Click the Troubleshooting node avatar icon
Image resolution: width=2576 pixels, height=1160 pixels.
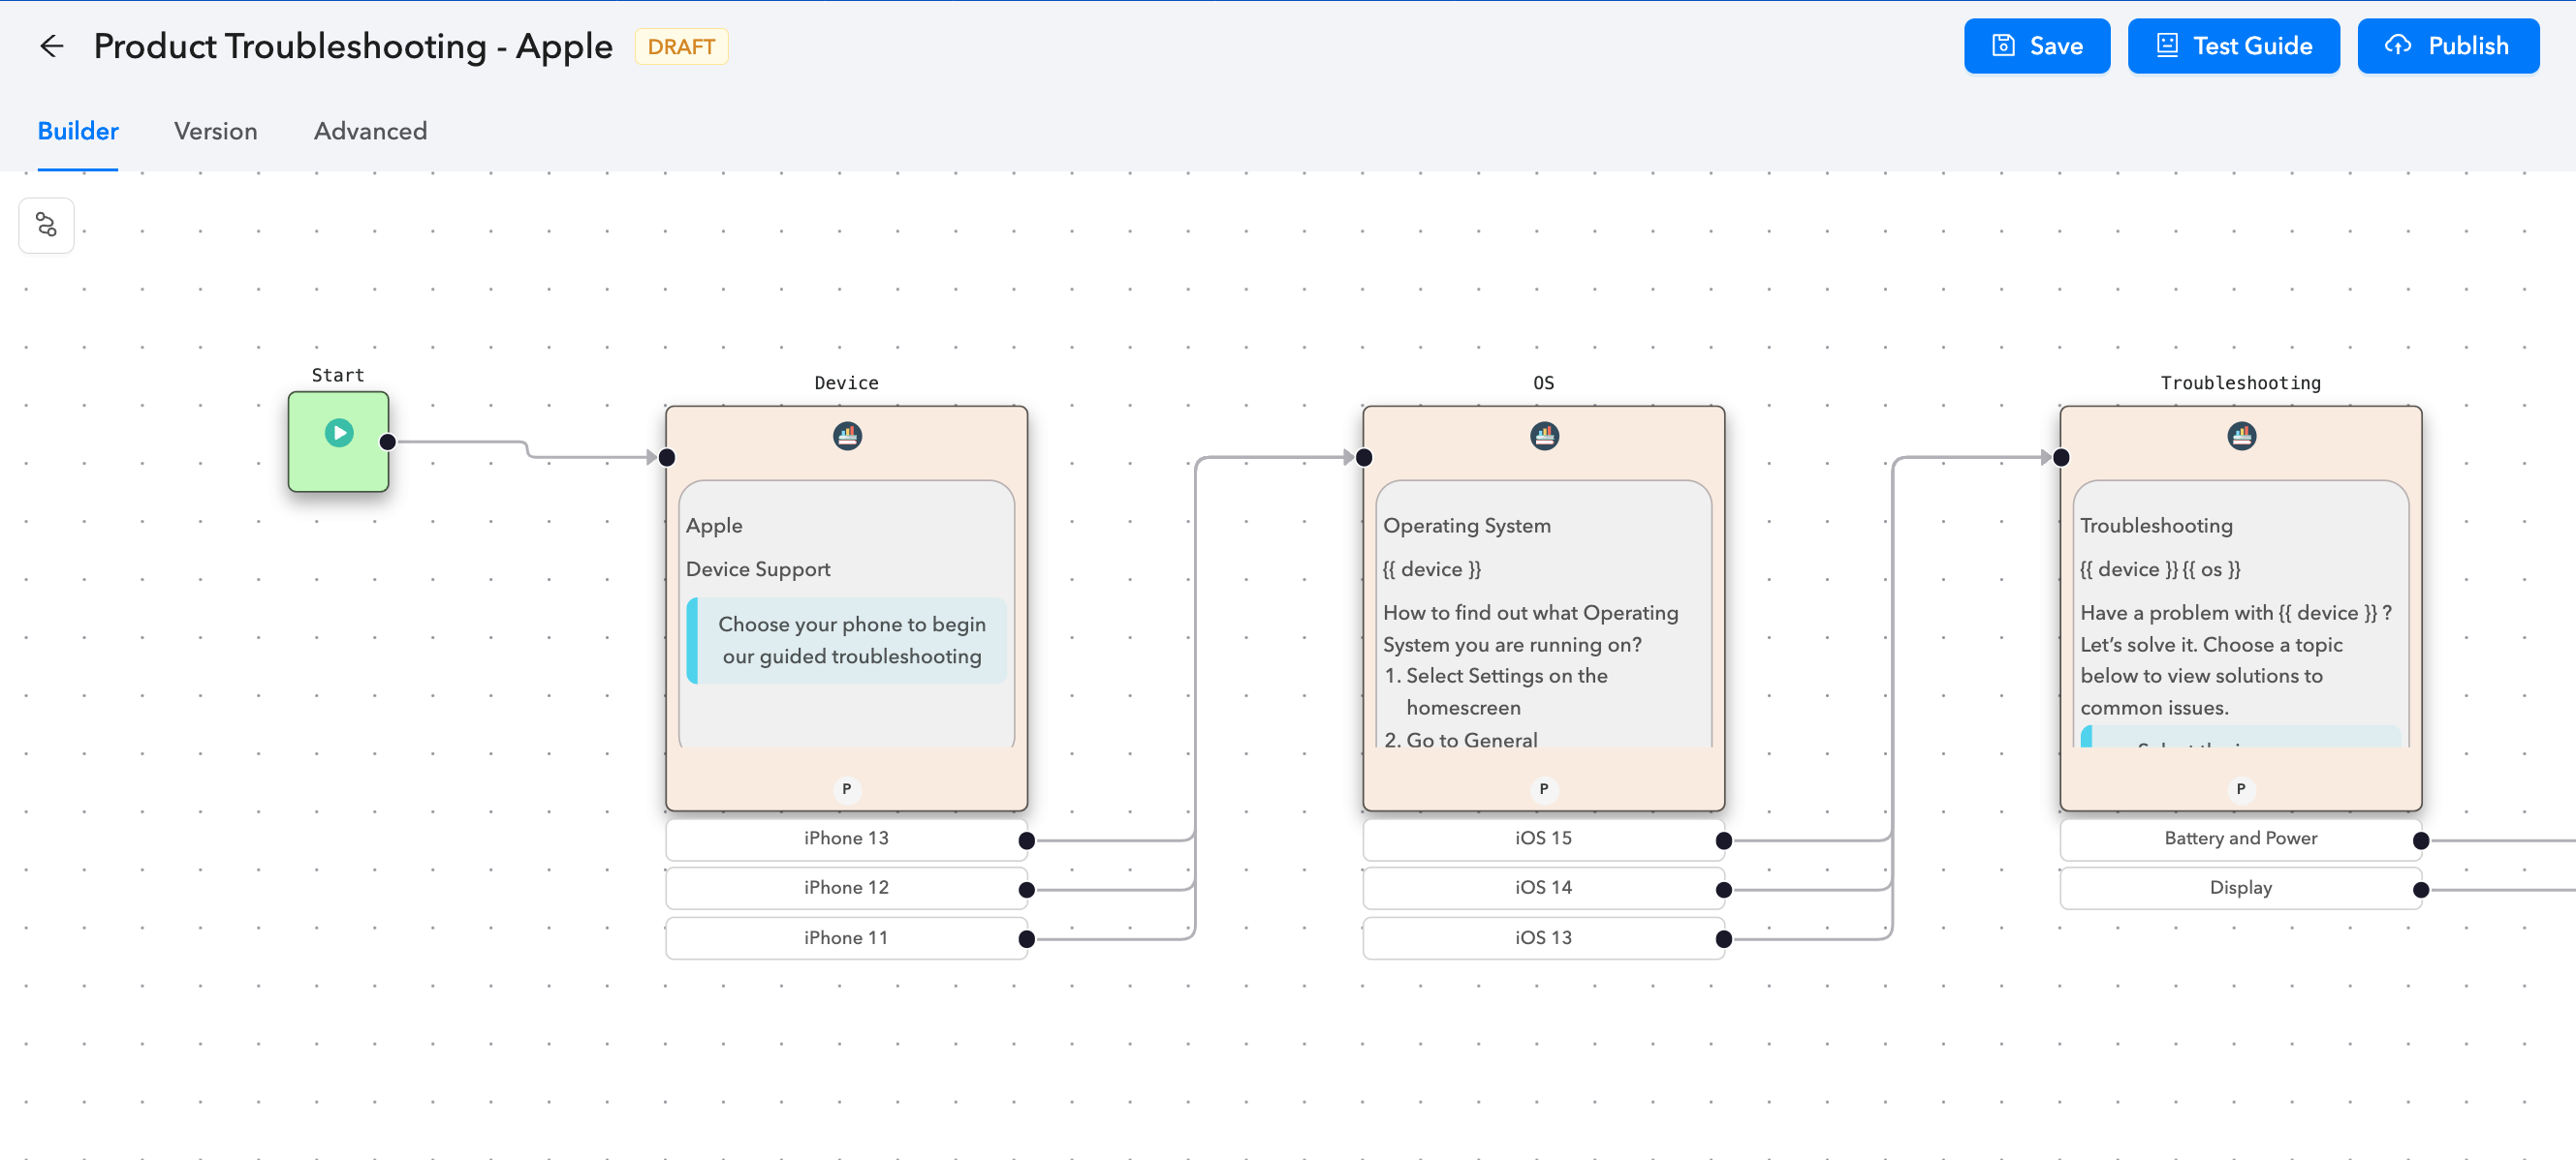point(2241,436)
